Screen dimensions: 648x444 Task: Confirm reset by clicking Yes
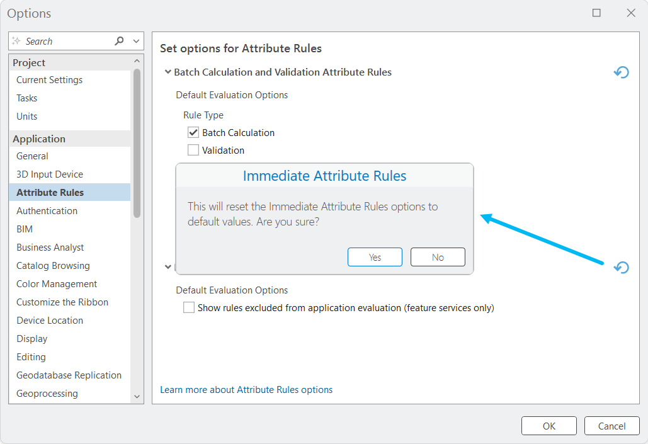[375, 257]
